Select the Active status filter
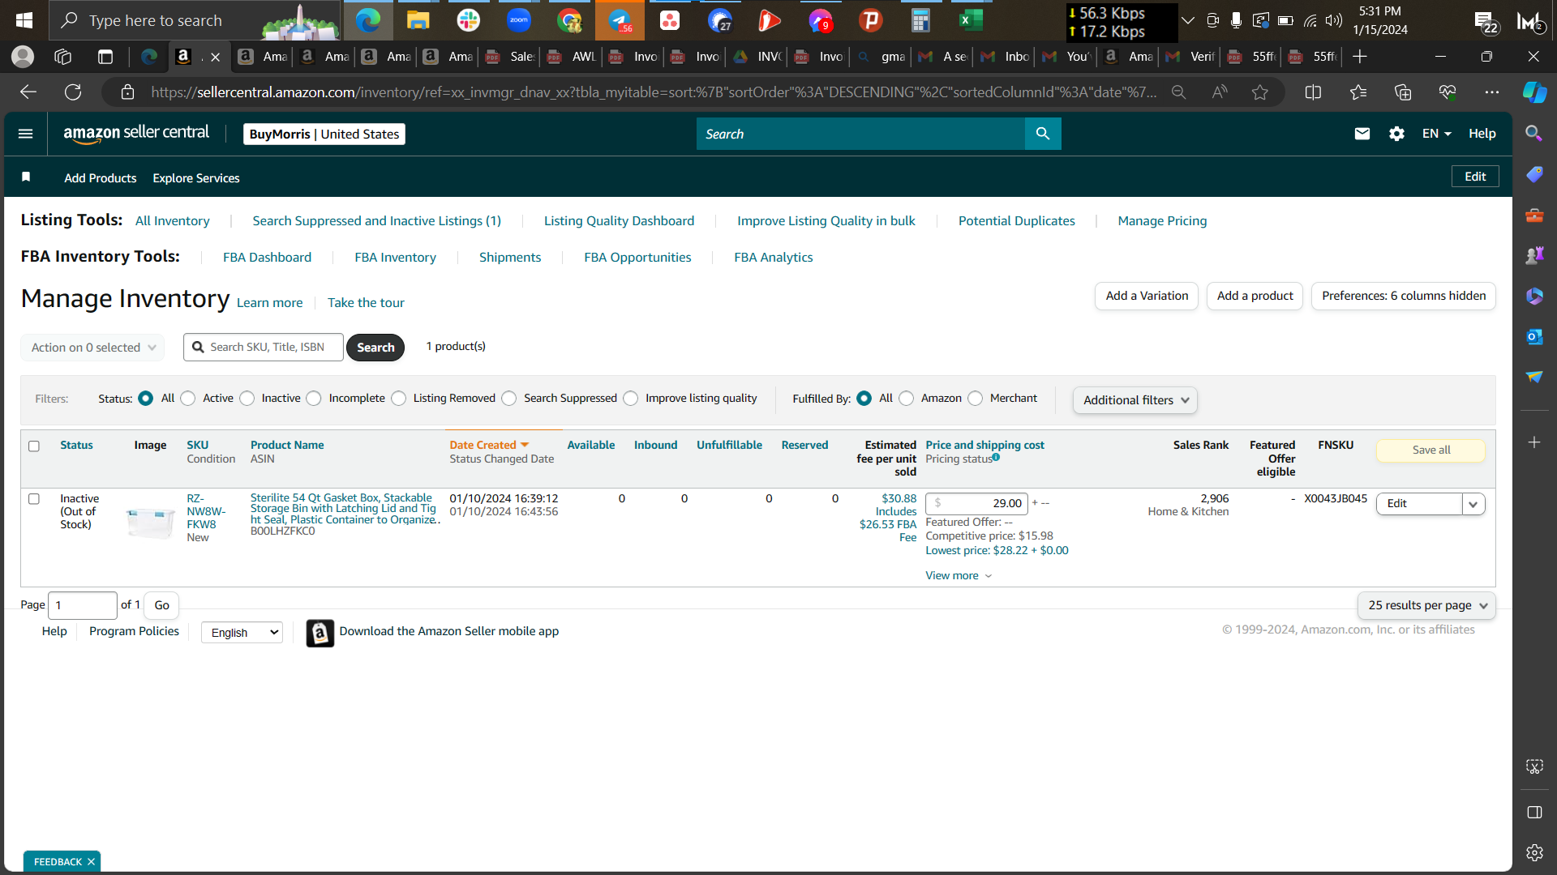Screen dimensions: 1557x875 click(x=188, y=399)
